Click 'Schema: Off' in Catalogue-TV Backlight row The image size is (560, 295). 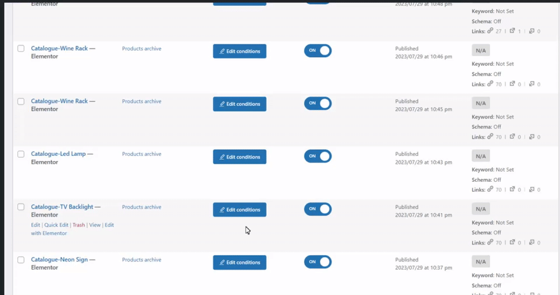[487, 233]
